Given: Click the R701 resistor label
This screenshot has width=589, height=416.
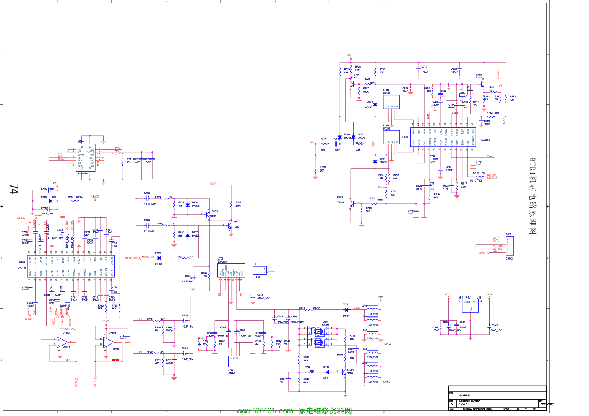Looking at the screenshot, I should 238,203.
